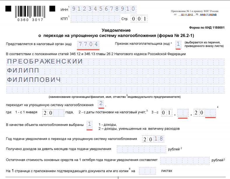The image size is (230, 179).
Task: Click the taxation object code field
Action: 89,125
